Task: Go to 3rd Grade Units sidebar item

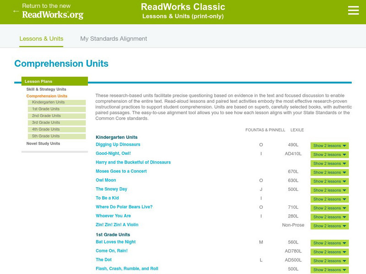Action: click(57, 122)
